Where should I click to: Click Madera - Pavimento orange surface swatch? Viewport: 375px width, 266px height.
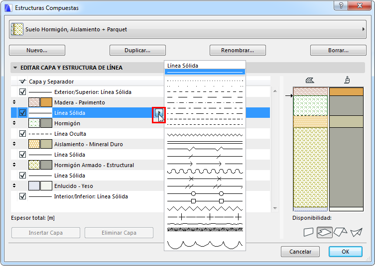coord(46,102)
